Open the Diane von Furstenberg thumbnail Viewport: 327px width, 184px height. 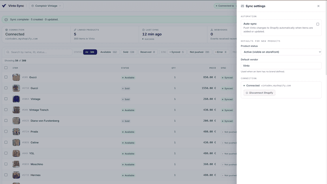[x=16, y=121]
